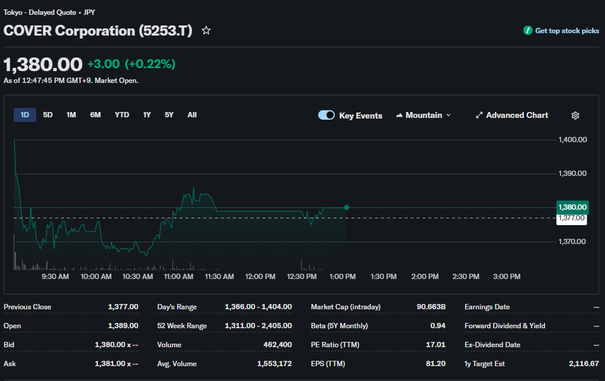Click the PE Ratio (TTM) value 17.01
Screen dimensions: 605x381
pos(436,345)
